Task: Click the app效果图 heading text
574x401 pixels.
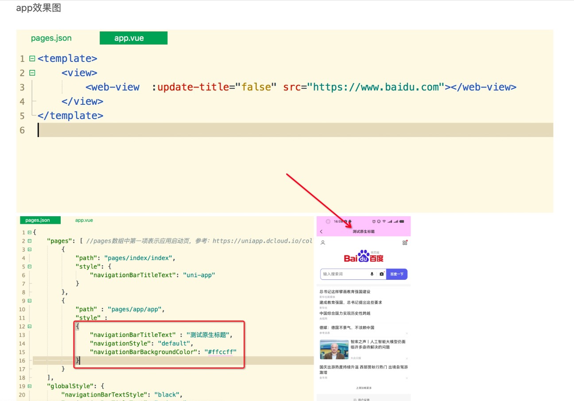Action: (x=39, y=8)
